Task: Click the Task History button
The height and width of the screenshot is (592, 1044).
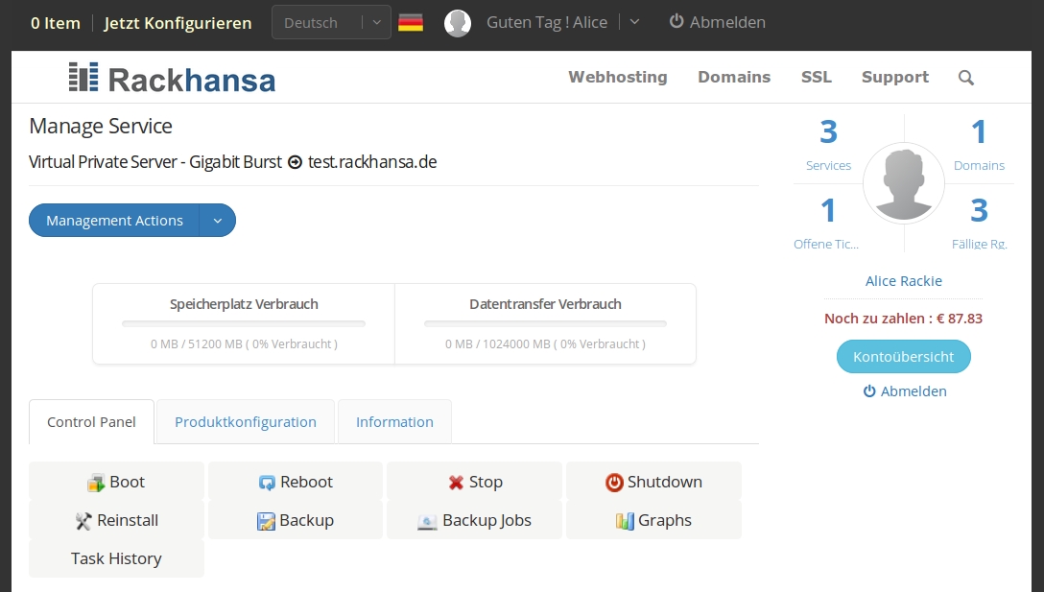Action: point(116,558)
